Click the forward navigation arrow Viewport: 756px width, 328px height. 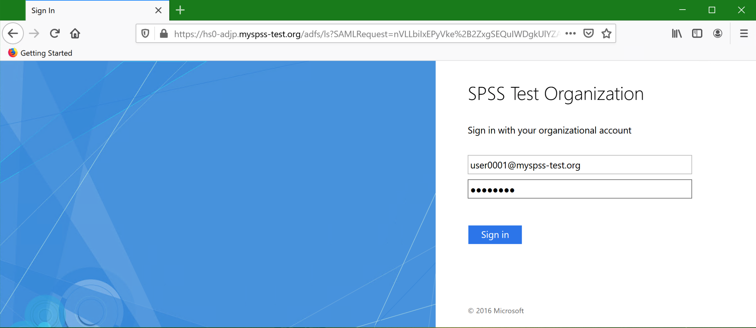pos(34,34)
